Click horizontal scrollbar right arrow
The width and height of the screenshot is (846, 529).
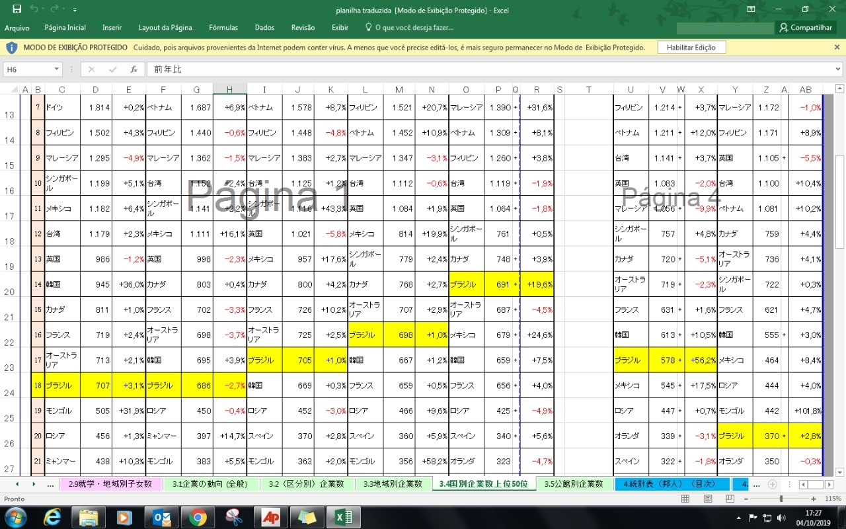click(831, 484)
